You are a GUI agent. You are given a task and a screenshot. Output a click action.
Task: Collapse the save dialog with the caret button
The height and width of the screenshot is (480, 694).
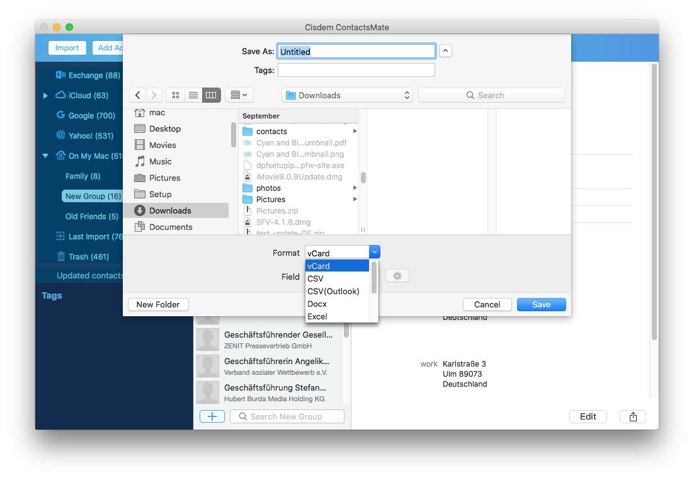[445, 51]
